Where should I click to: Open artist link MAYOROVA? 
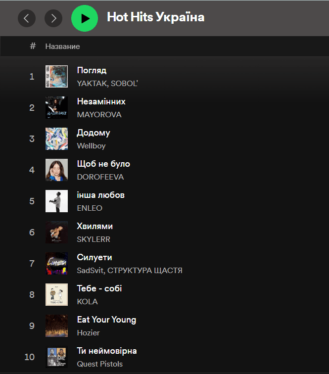click(99, 115)
